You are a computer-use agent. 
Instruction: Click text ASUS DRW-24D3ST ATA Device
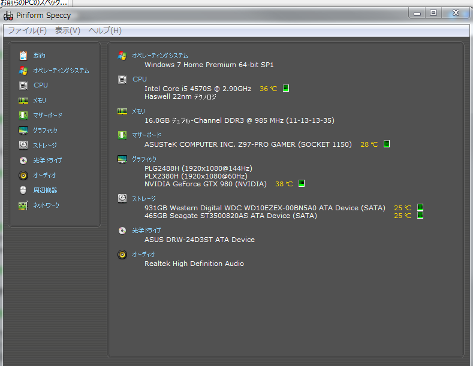(200, 240)
